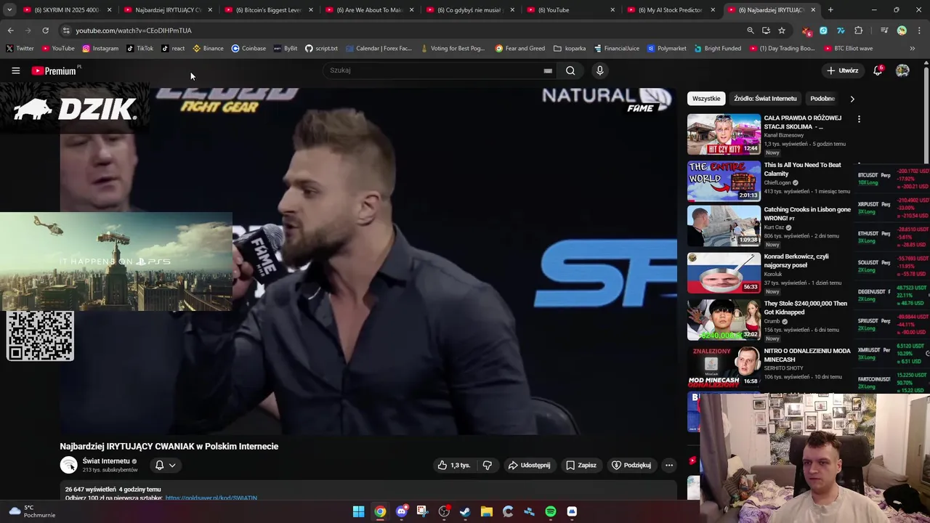
Task: Open the Binance bookmark
Action: pos(208,48)
